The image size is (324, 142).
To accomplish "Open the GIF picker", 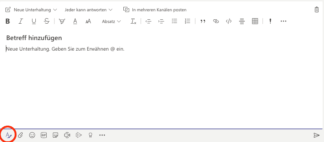I will pyautogui.click(x=43, y=135).
